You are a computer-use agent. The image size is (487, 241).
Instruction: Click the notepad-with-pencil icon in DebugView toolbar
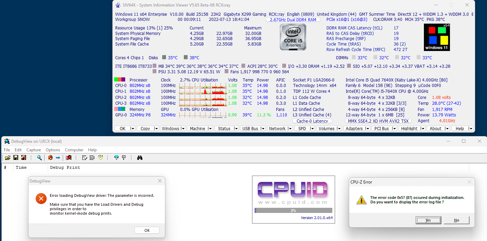(84, 157)
